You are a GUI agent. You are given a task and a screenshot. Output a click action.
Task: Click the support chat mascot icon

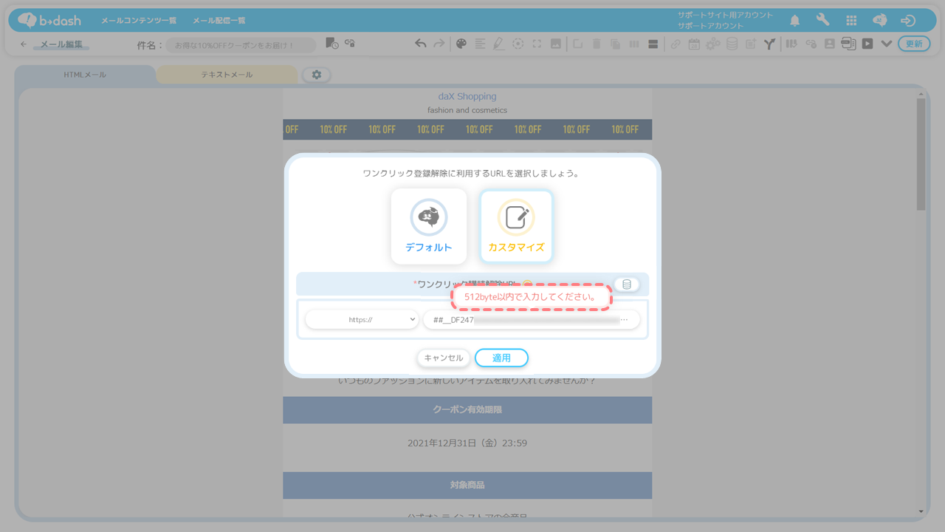point(879,21)
